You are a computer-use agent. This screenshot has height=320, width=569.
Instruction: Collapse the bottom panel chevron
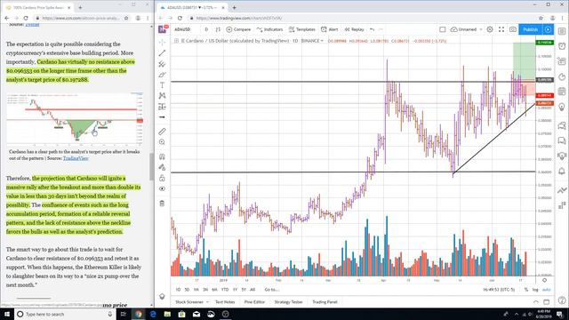click(x=535, y=302)
